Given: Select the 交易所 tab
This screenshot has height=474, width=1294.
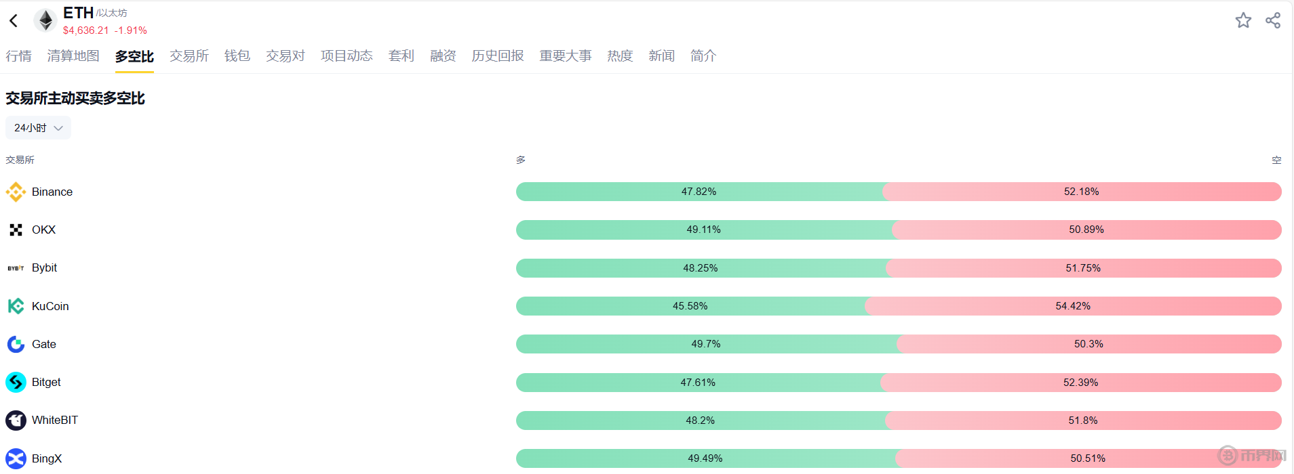Looking at the screenshot, I should 189,56.
